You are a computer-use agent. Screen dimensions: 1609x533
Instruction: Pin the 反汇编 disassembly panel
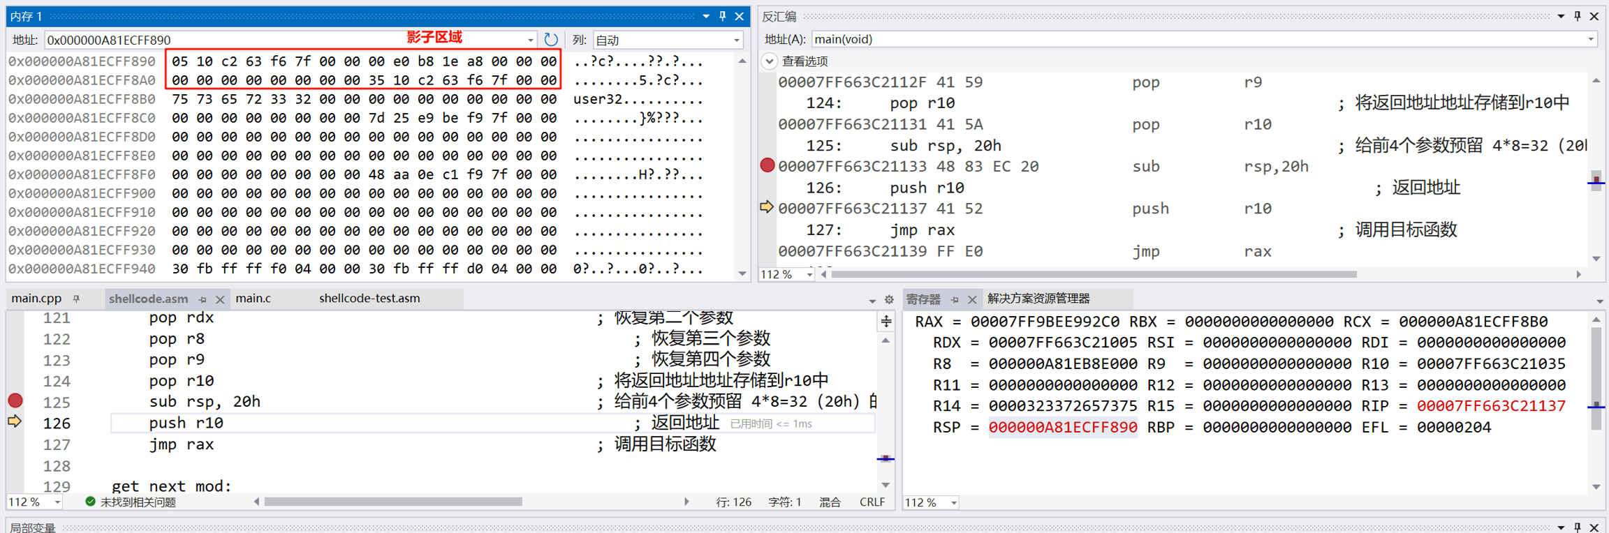point(1577,16)
